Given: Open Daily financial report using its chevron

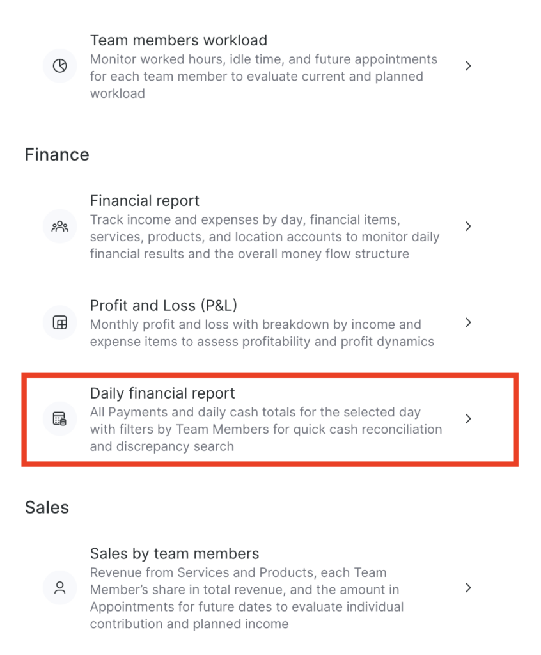Looking at the screenshot, I should [468, 418].
